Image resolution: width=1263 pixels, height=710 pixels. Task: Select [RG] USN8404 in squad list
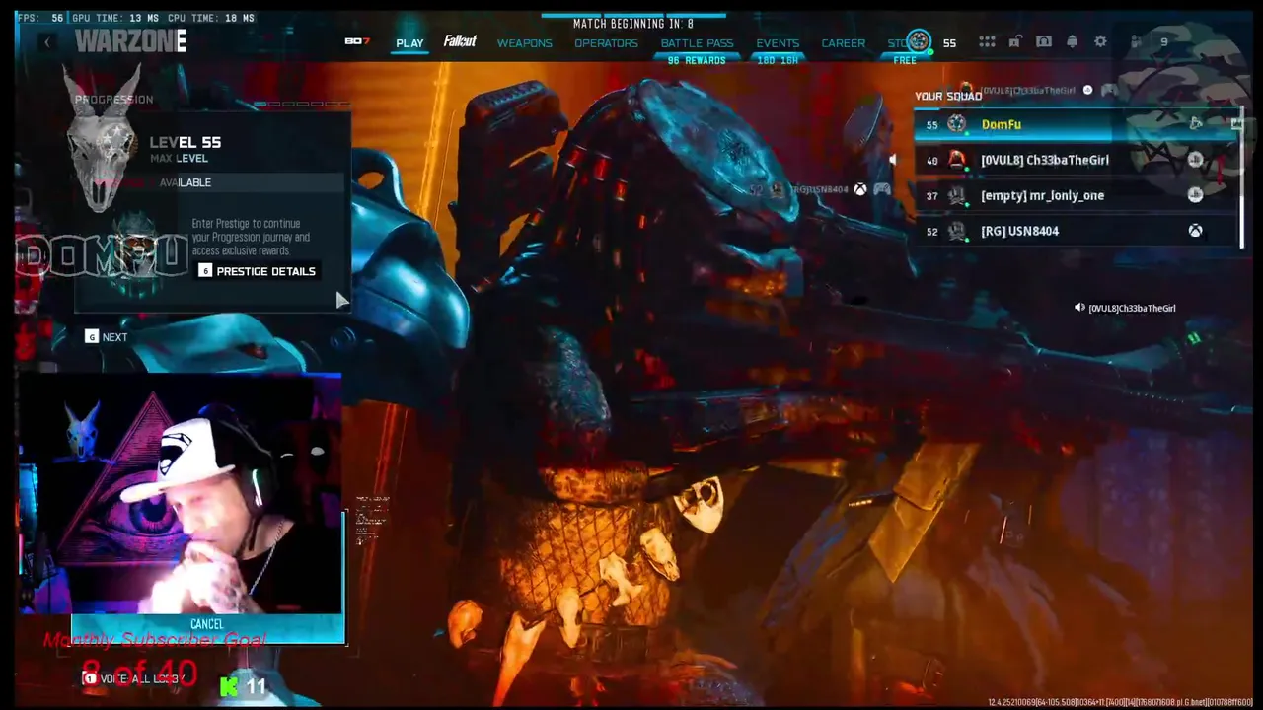pyautogui.click(x=1077, y=231)
